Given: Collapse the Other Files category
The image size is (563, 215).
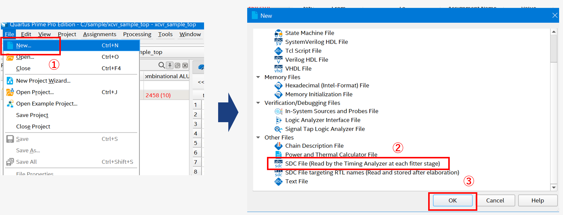Looking at the screenshot, I should [258, 137].
